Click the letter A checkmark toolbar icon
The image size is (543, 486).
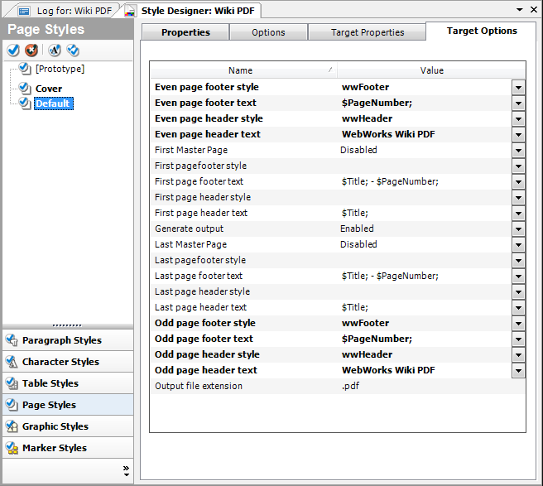(55, 51)
